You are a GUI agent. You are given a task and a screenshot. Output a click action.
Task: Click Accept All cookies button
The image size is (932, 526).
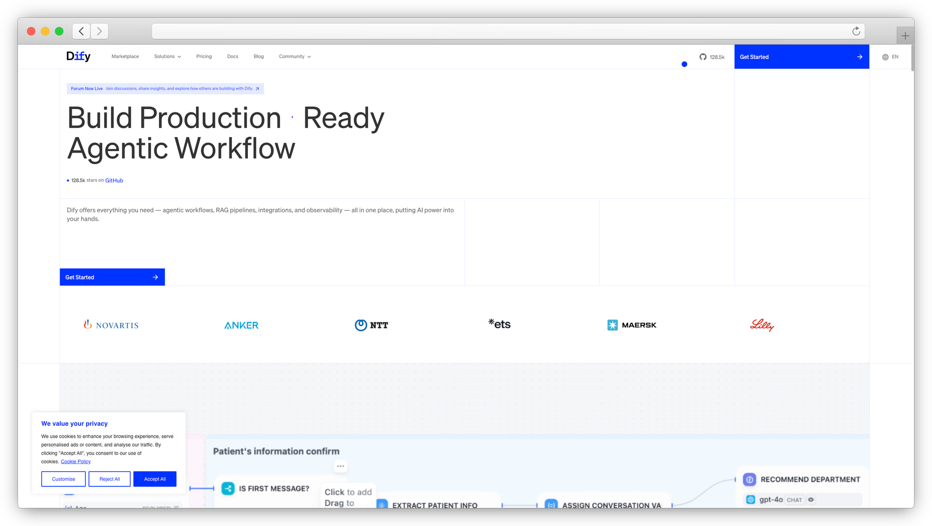[155, 479]
